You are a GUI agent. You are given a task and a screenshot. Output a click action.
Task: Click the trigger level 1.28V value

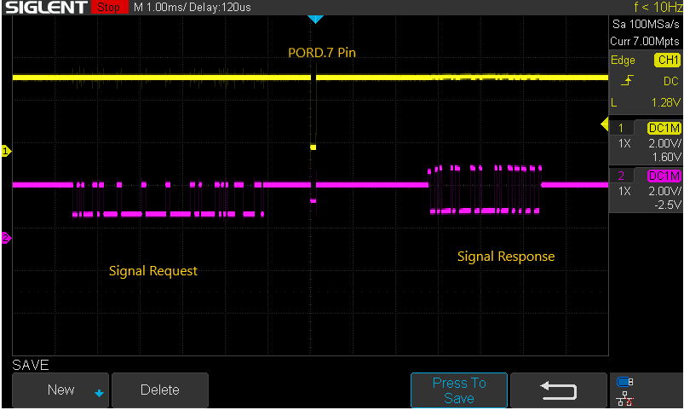coord(665,102)
